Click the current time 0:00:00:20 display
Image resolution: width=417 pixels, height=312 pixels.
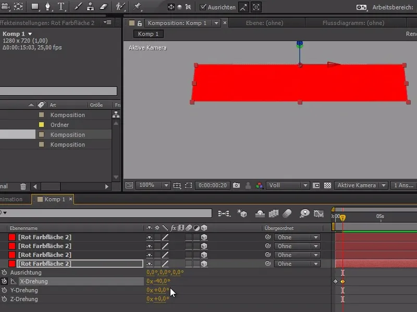click(213, 185)
